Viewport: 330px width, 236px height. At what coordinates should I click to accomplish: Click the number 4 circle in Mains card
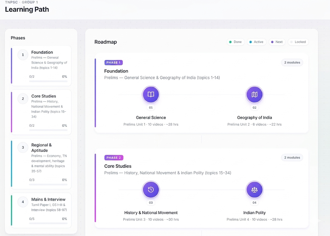pos(23,202)
